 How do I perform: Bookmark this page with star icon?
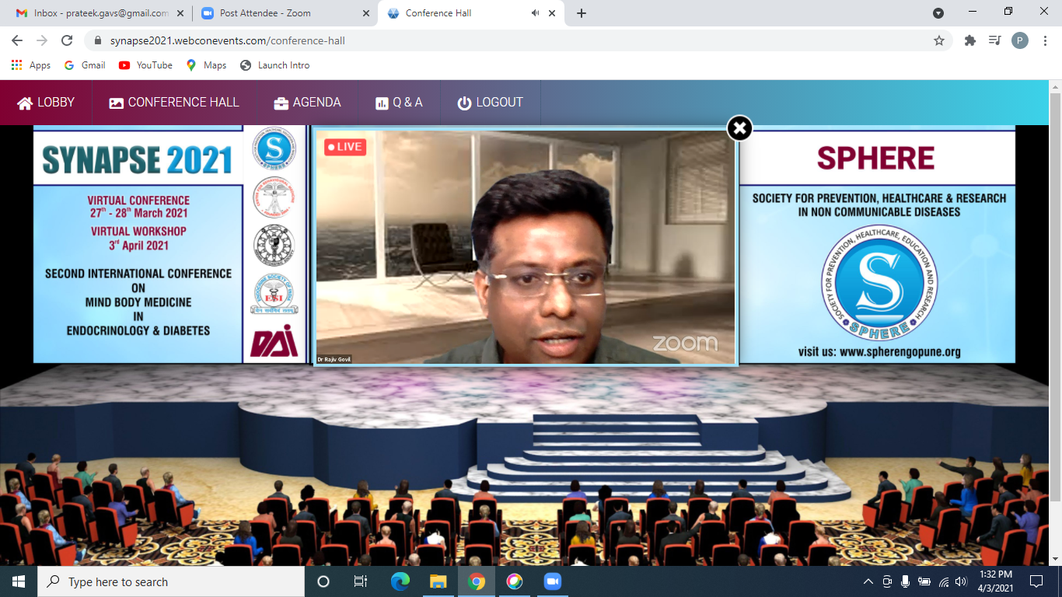[939, 40]
